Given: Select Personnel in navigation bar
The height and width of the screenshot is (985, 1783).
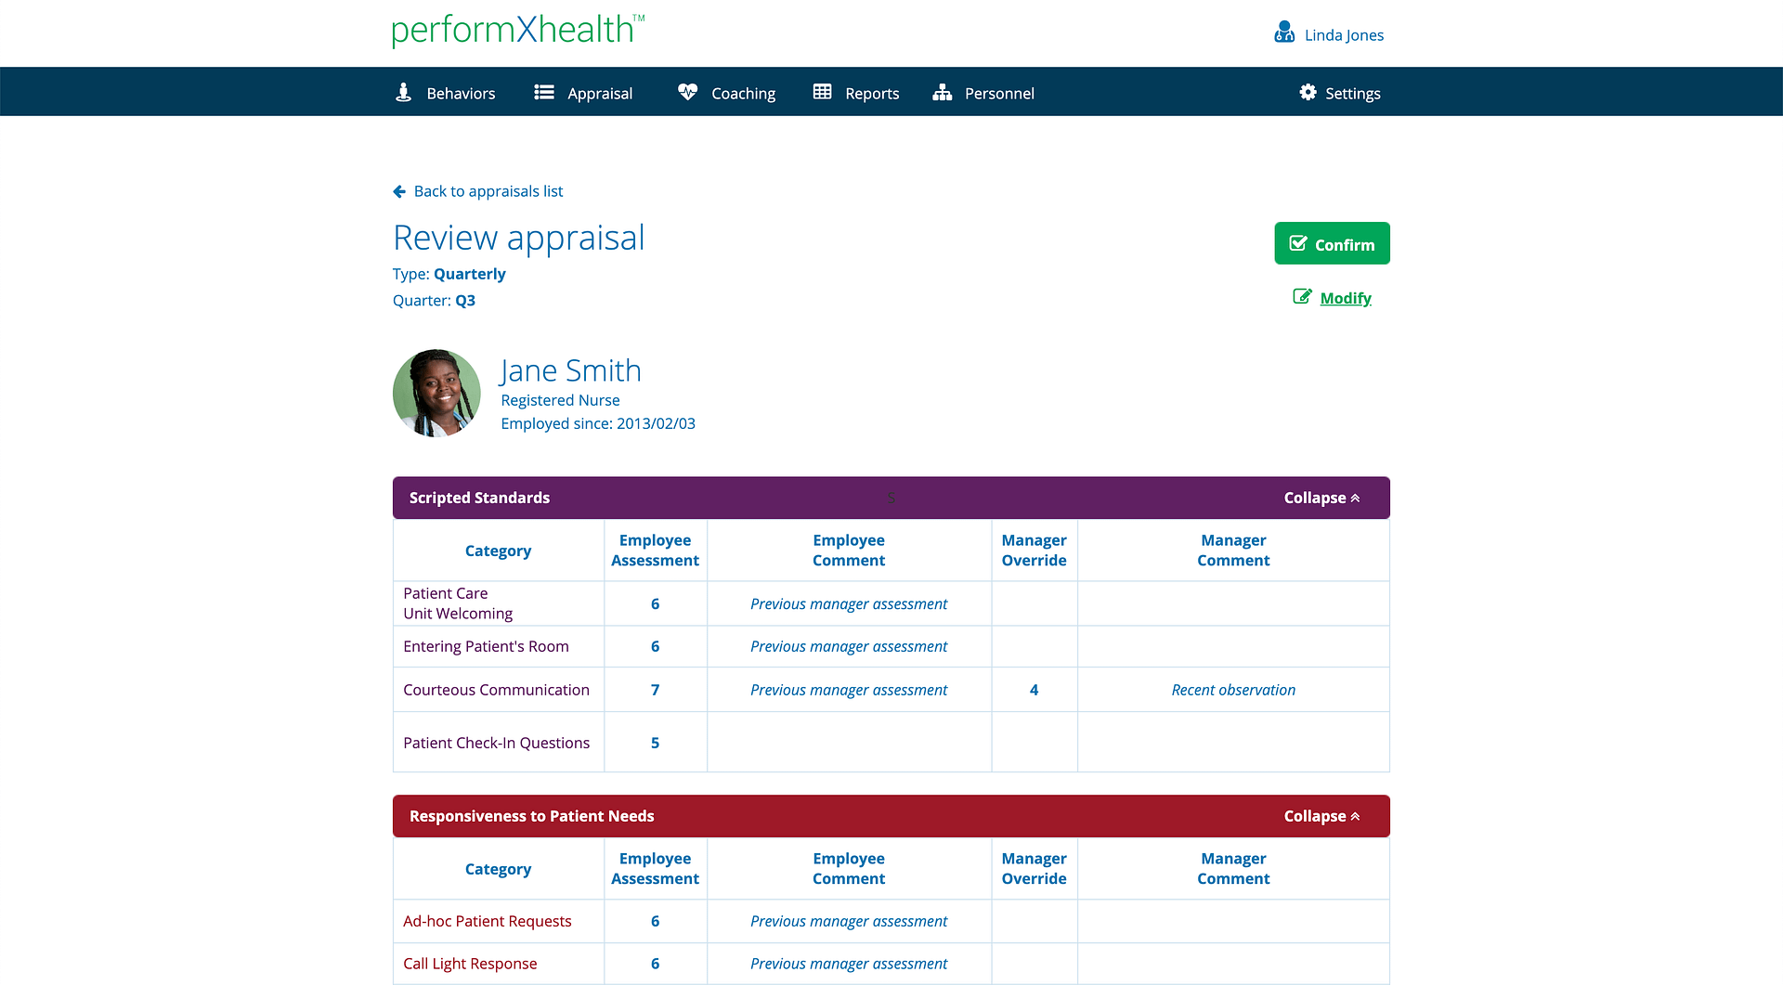Looking at the screenshot, I should tap(983, 93).
